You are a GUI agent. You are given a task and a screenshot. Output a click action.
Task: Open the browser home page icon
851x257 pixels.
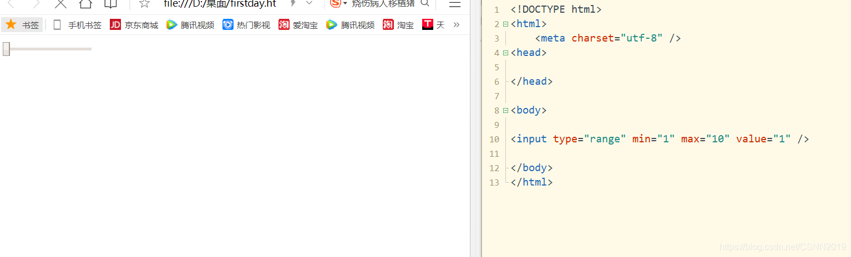point(85,3)
